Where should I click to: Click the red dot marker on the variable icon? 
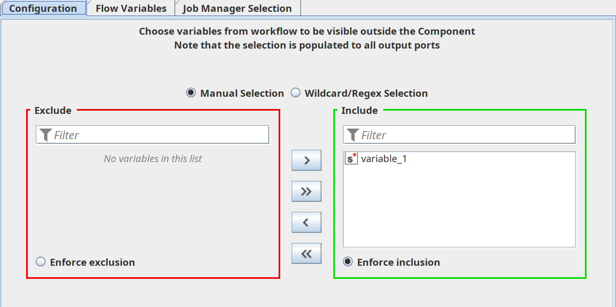click(354, 155)
